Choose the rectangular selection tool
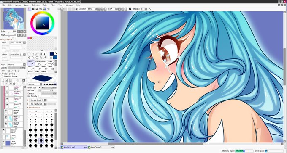The height and width of the screenshot is (153, 287). pyautogui.click(x=29, y=54)
